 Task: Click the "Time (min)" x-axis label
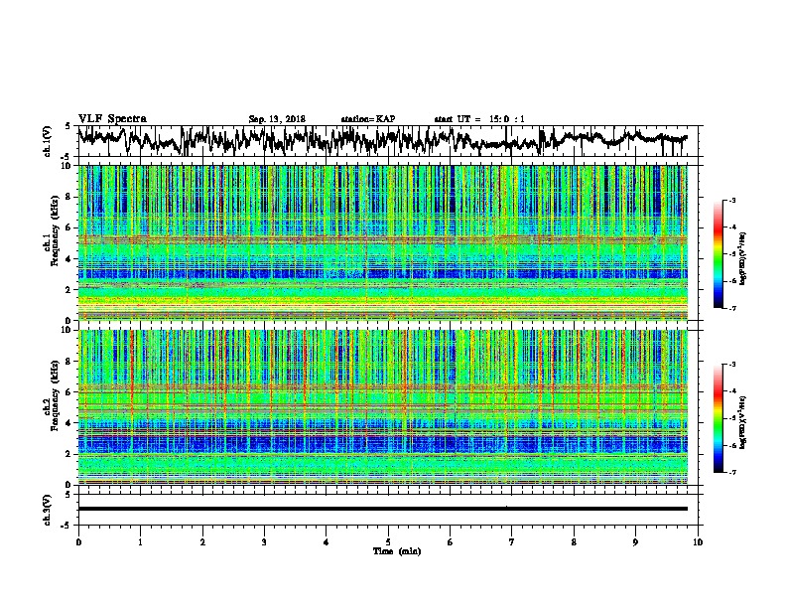397,551
